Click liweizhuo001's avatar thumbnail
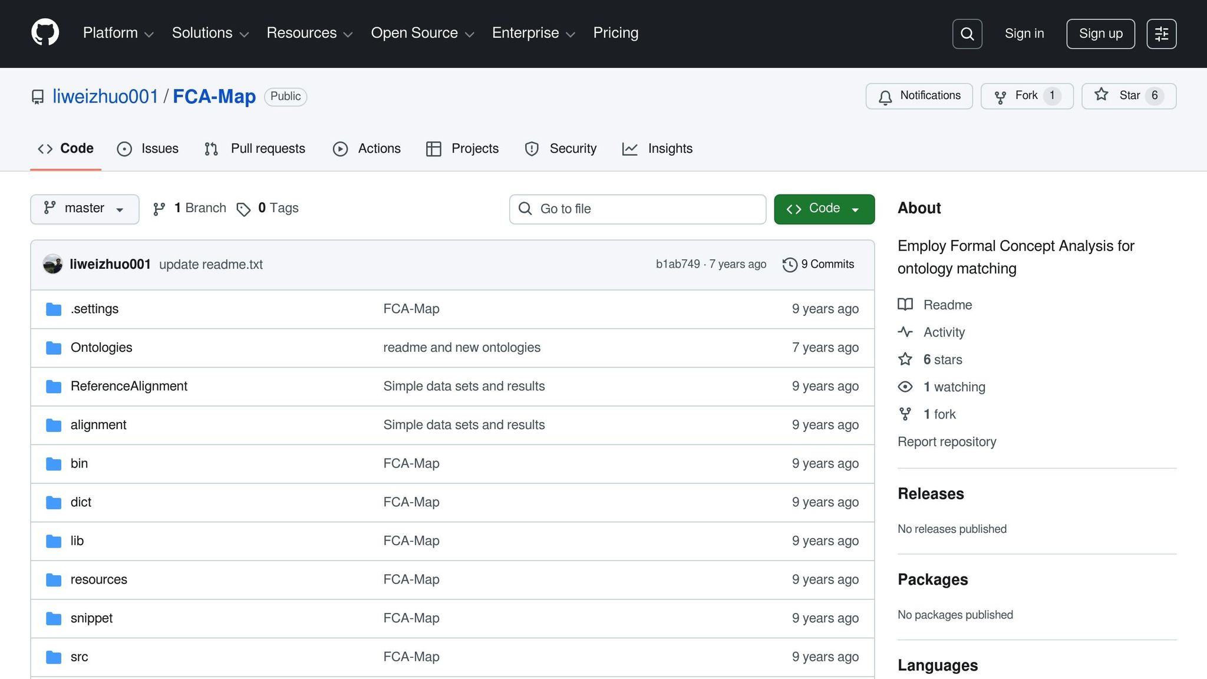This screenshot has width=1207, height=679. [x=52, y=264]
